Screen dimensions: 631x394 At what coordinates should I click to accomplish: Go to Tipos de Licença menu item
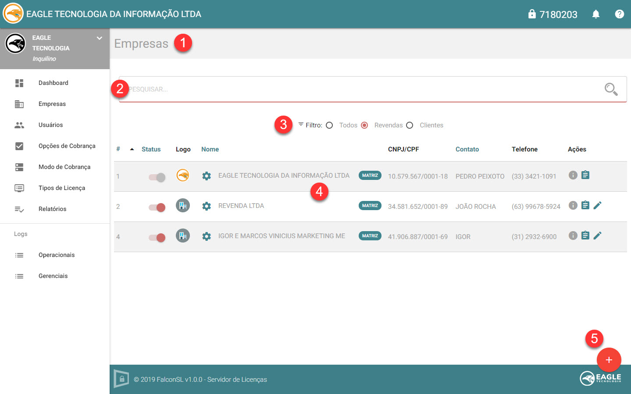pyautogui.click(x=62, y=188)
